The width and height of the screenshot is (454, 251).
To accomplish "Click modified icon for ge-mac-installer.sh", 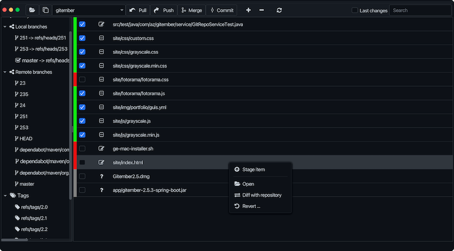I will 102,148.
